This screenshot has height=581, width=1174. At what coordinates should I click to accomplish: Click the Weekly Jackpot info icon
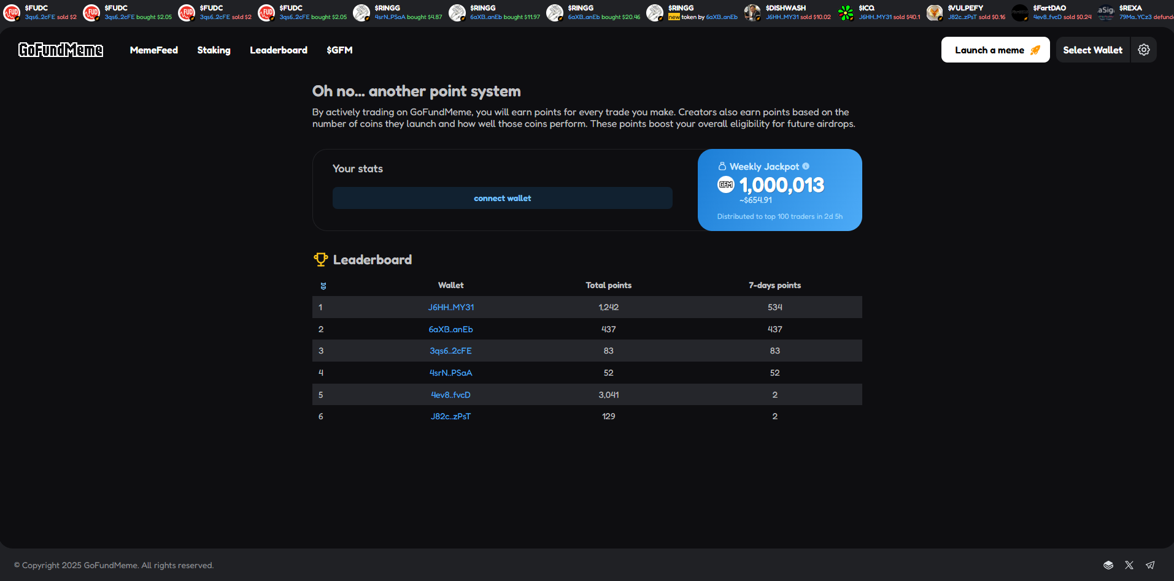[806, 166]
